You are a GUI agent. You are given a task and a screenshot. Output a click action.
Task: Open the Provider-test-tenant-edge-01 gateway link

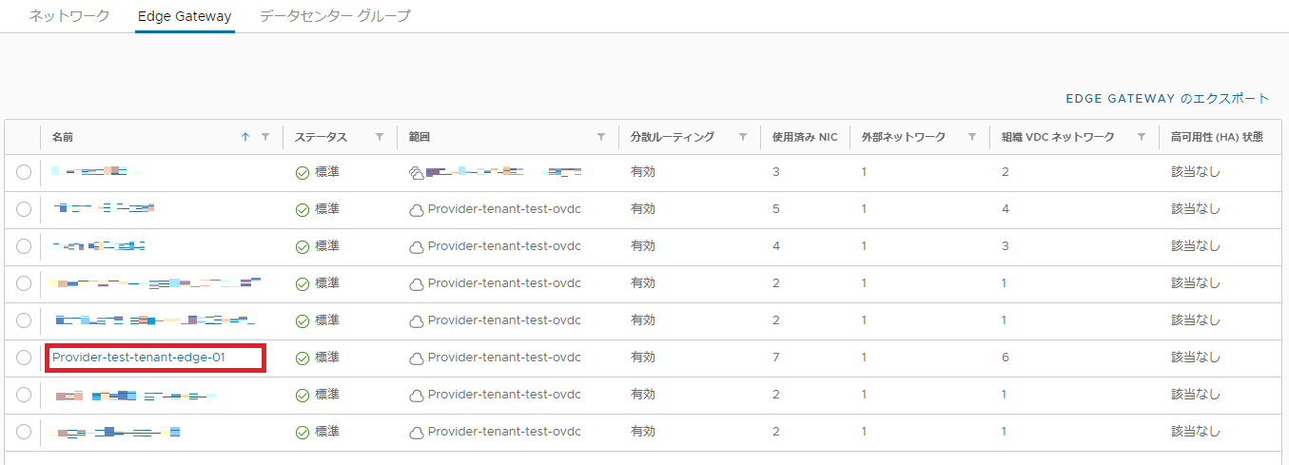coord(139,358)
